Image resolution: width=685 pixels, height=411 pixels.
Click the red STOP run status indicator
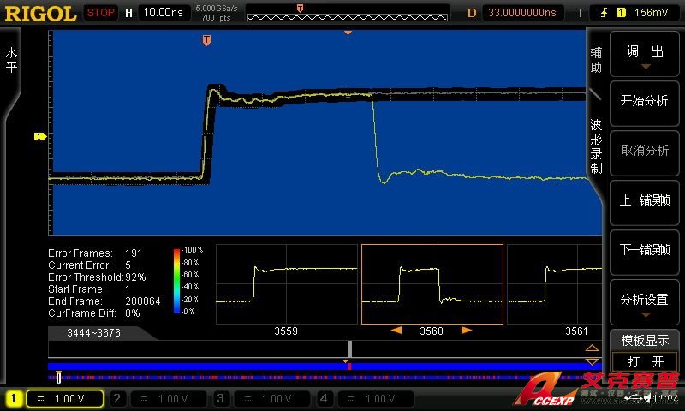tap(101, 12)
